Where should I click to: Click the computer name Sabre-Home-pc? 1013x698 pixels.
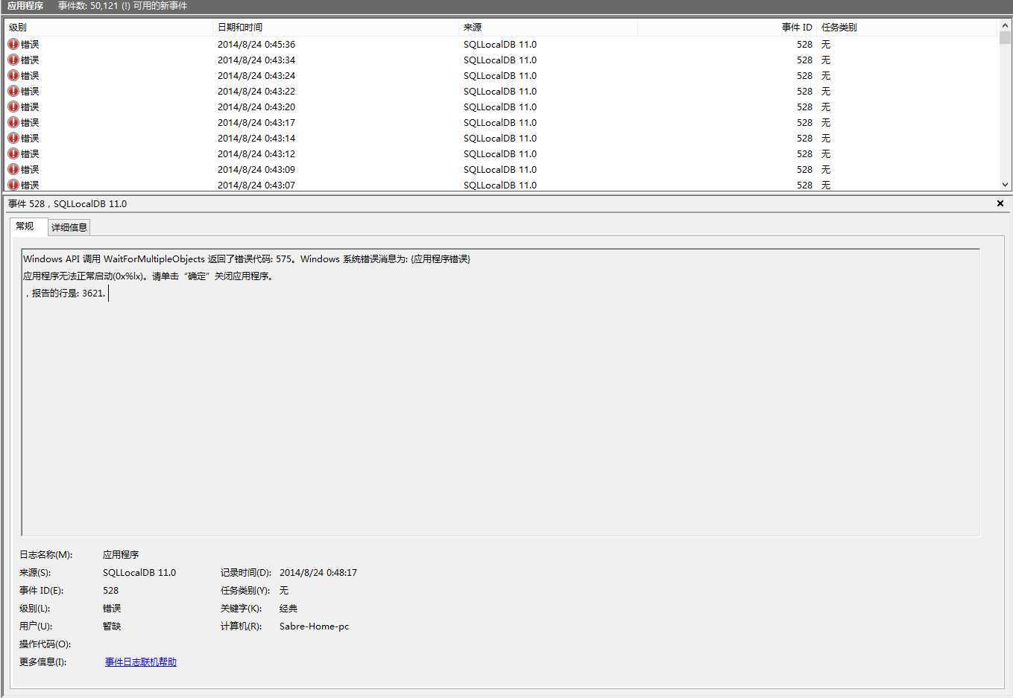[x=314, y=626]
